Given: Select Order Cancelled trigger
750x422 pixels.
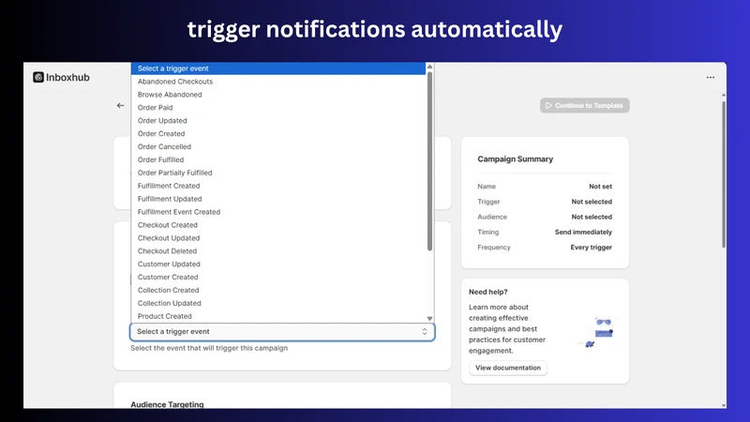Looking at the screenshot, I should [278, 146].
